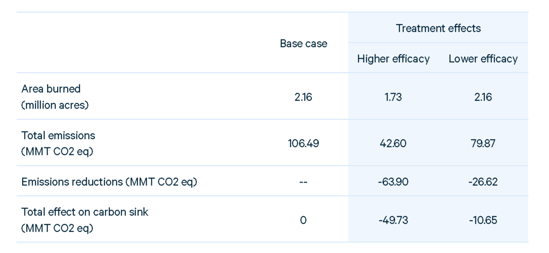Select the base case 106.49 value
The height and width of the screenshot is (253, 549).
tap(303, 144)
